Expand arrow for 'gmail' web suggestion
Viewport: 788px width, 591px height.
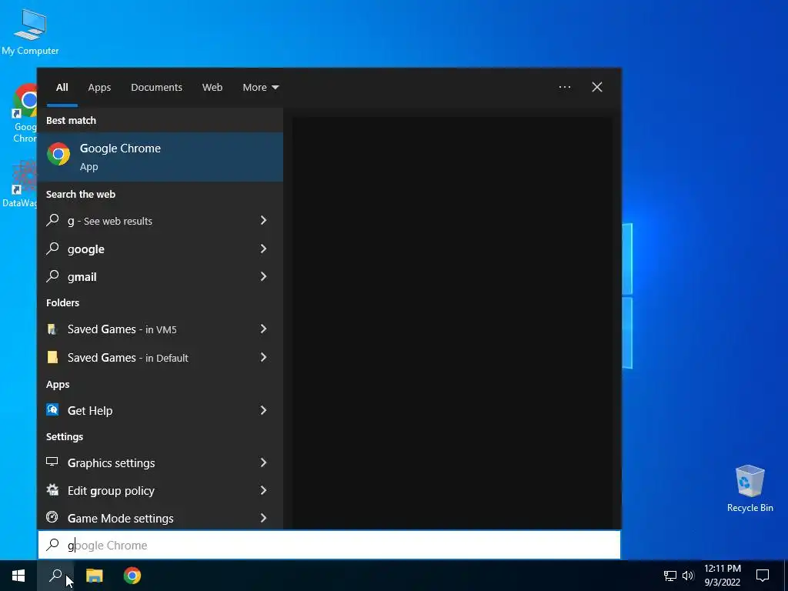[263, 276]
